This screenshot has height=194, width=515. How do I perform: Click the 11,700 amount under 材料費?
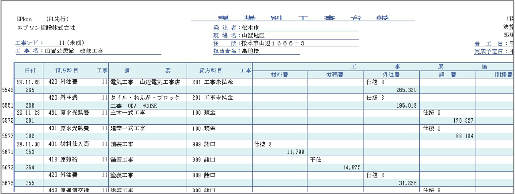pyautogui.click(x=296, y=152)
